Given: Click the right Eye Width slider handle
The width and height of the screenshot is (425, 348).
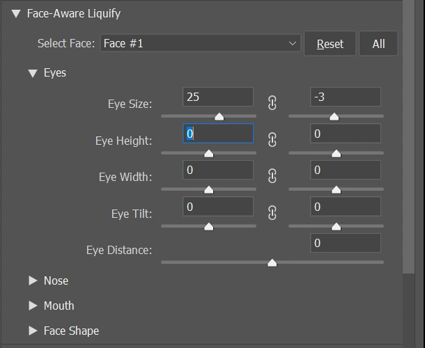Looking at the screenshot, I should (336, 190).
